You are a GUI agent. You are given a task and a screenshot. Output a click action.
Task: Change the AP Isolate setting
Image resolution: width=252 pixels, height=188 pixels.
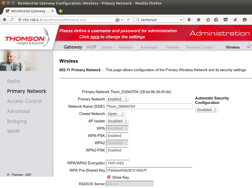click(x=117, y=121)
